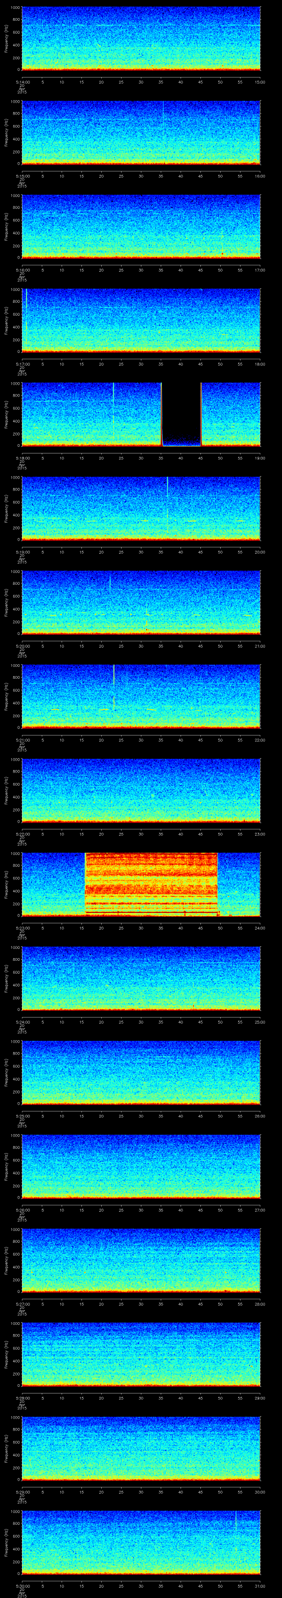Image resolution: width=282 pixels, height=1598 pixels.
Task: Click the 31:00 end time label on the last spectrogram
Action: tap(260, 1586)
